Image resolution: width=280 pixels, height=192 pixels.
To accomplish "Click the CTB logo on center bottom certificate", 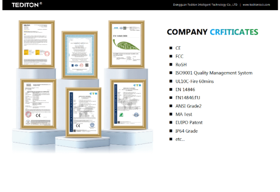I will coord(93,94).
